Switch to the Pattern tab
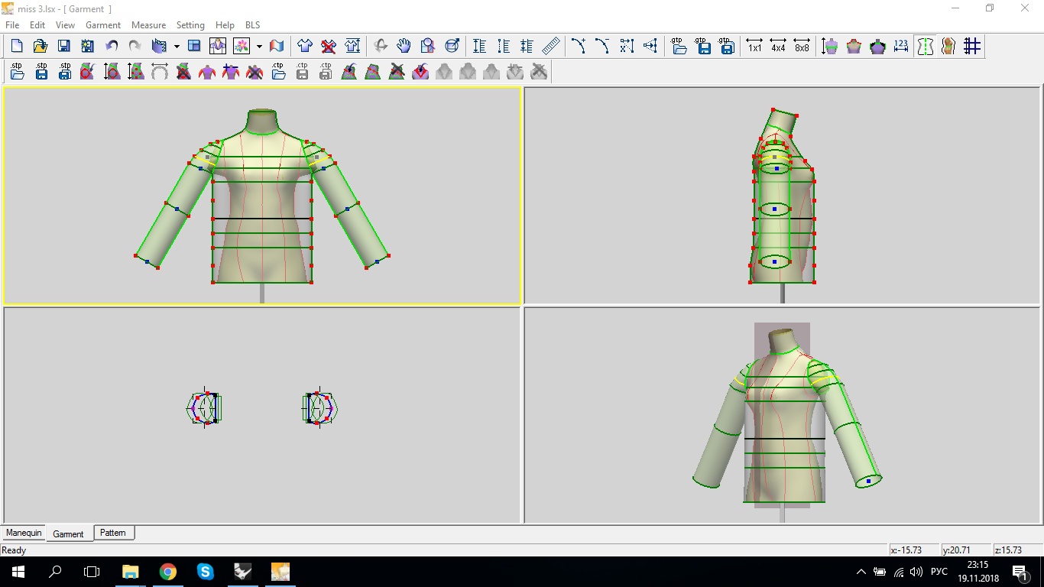This screenshot has height=587, width=1044. pos(113,533)
